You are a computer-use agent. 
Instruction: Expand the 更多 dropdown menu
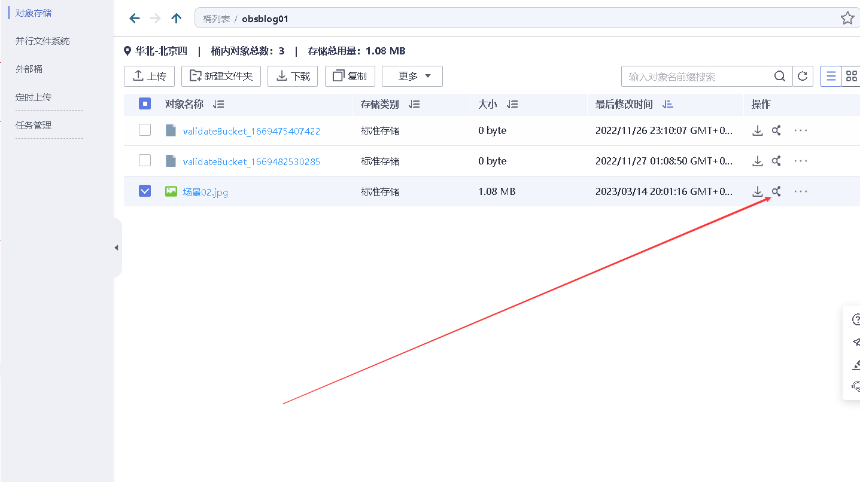(412, 76)
